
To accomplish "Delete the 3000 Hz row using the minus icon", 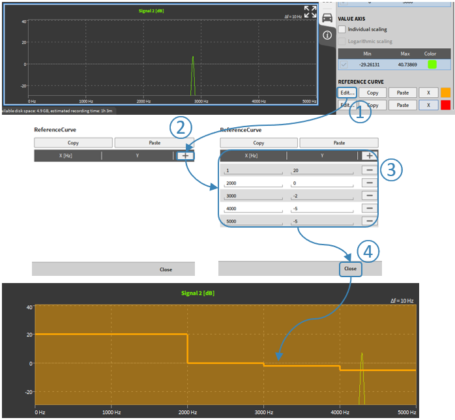I will point(369,196).
